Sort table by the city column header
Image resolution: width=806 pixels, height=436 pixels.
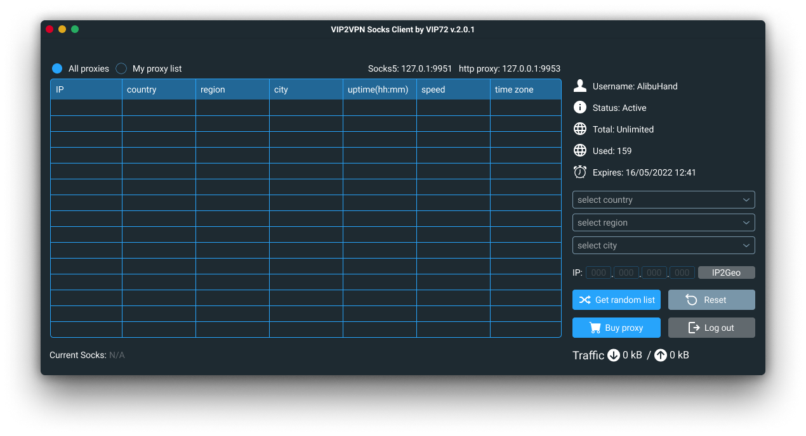pos(306,89)
